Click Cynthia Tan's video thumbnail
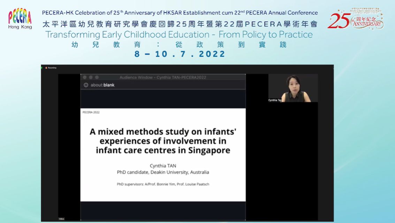Image resolution: width=395 pixels, height=223 pixels. (293, 88)
